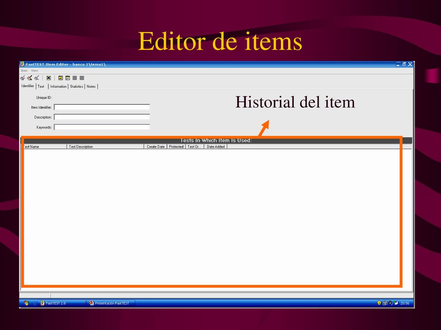Image resolution: width=441 pixels, height=330 pixels.
Task: Switch to the Statistics tab
Action: (x=77, y=86)
